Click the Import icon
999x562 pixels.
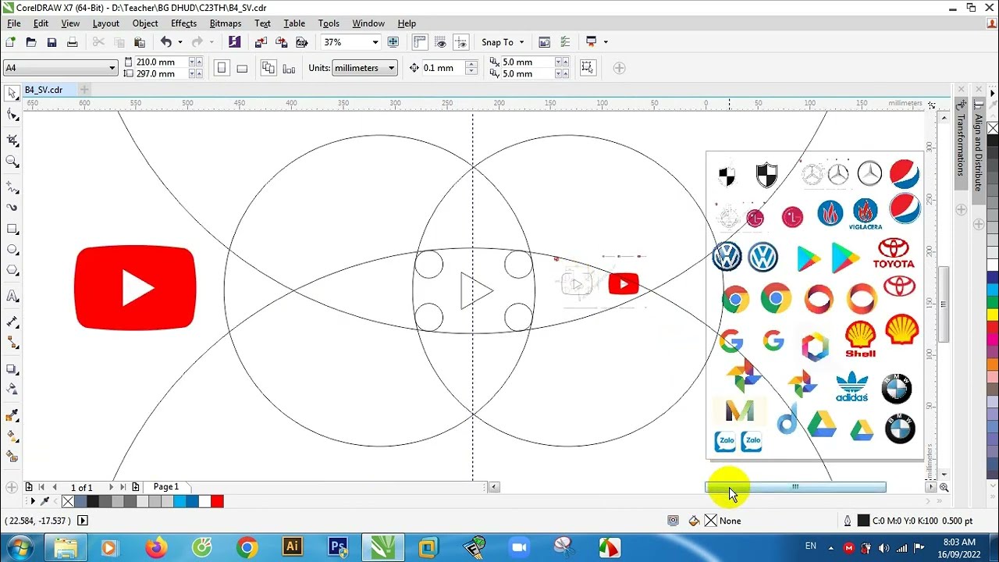click(261, 42)
